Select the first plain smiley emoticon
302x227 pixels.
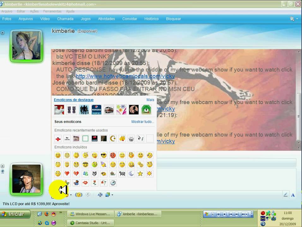pyautogui.click(x=58, y=155)
